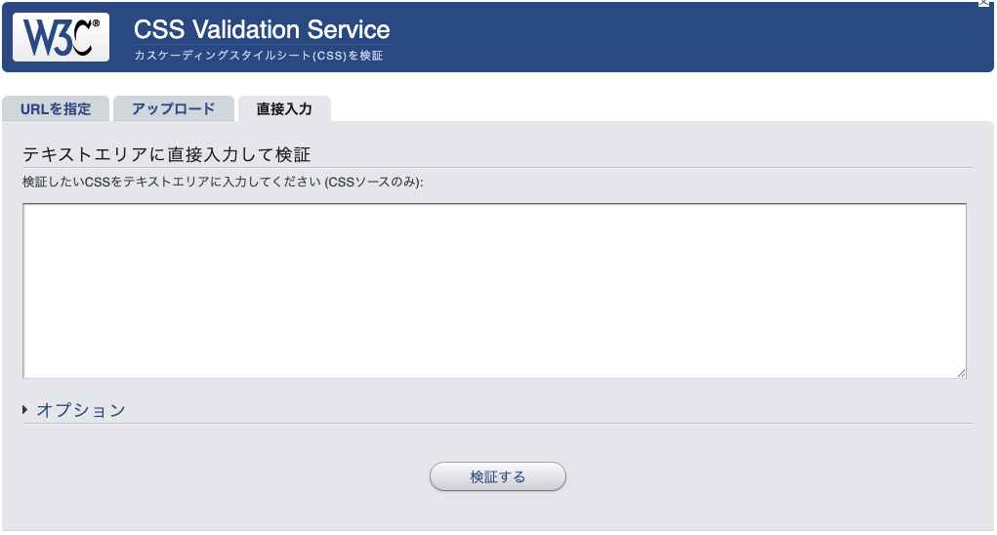
Task: Click the text area resize grip
Action: pos(962,374)
